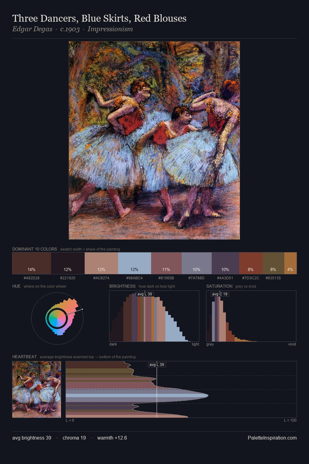Click the 'light' label under Brightness chart
This screenshot has width=309, height=464.
coord(196,344)
